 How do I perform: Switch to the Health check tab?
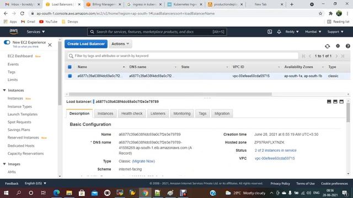pyautogui.click(x=132, y=113)
